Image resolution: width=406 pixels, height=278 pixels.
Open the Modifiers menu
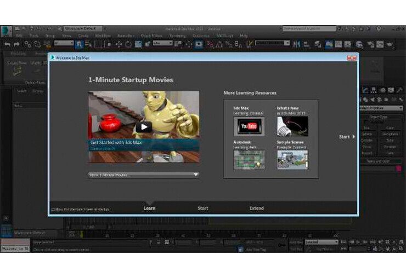coord(103,36)
